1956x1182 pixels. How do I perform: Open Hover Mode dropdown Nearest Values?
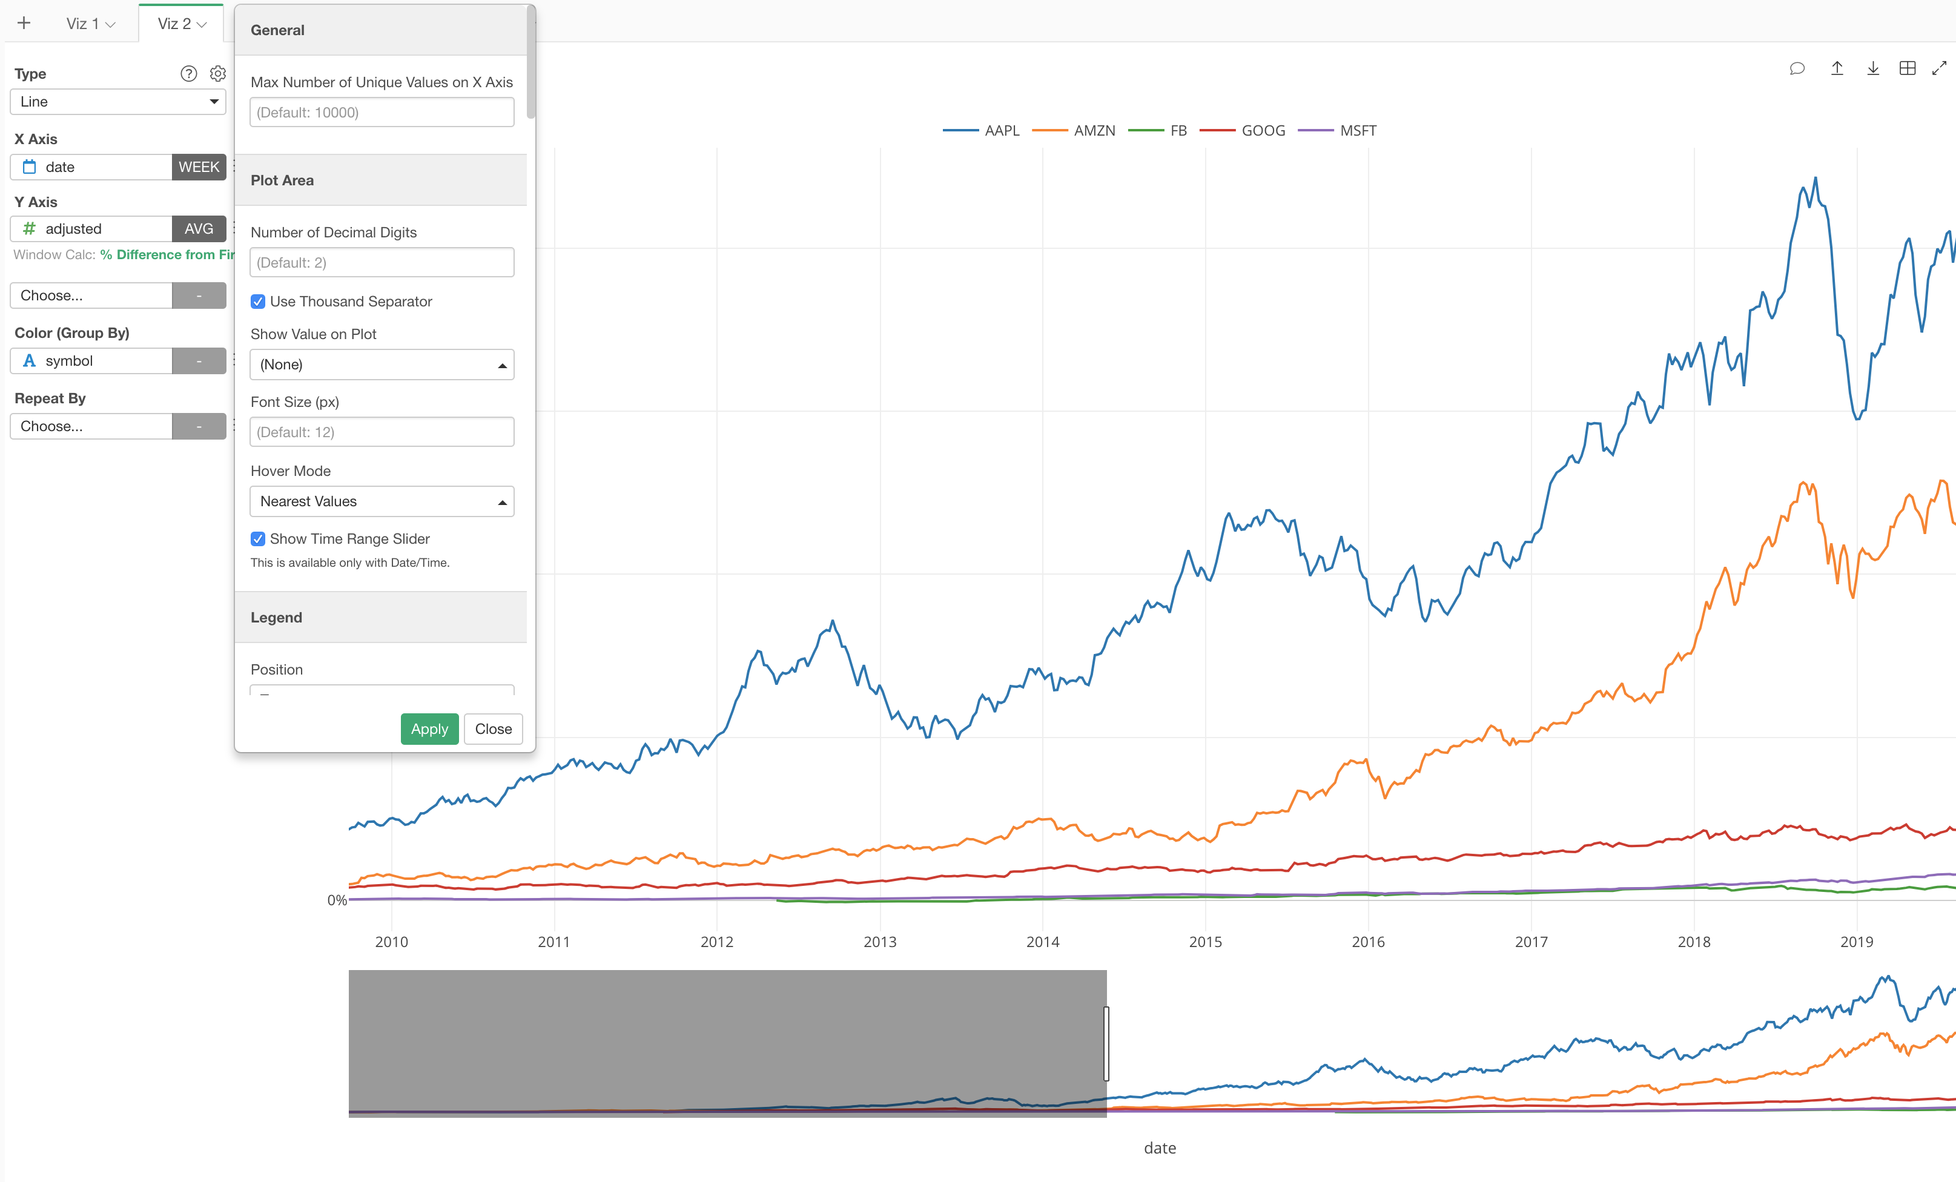tap(382, 502)
